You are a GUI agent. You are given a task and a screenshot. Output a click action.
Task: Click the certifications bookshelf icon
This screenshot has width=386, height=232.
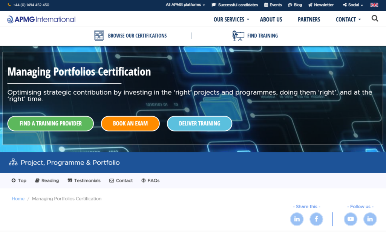pyautogui.click(x=99, y=36)
